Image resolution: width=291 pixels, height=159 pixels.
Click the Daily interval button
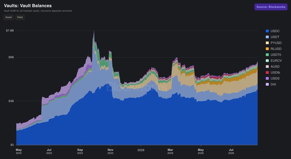[x=20, y=17]
